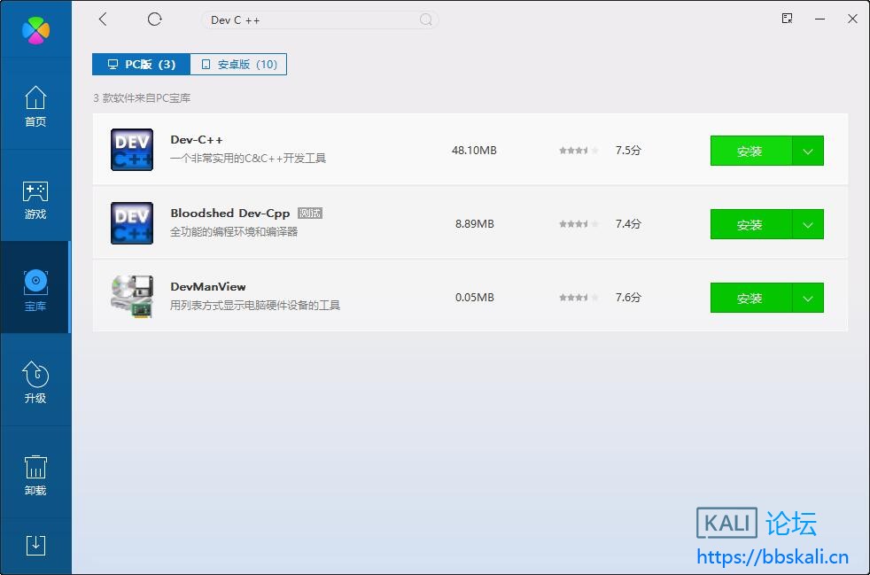Open the Games (游戏) sidebar section
Viewport: 870px width, 575px height.
35,198
